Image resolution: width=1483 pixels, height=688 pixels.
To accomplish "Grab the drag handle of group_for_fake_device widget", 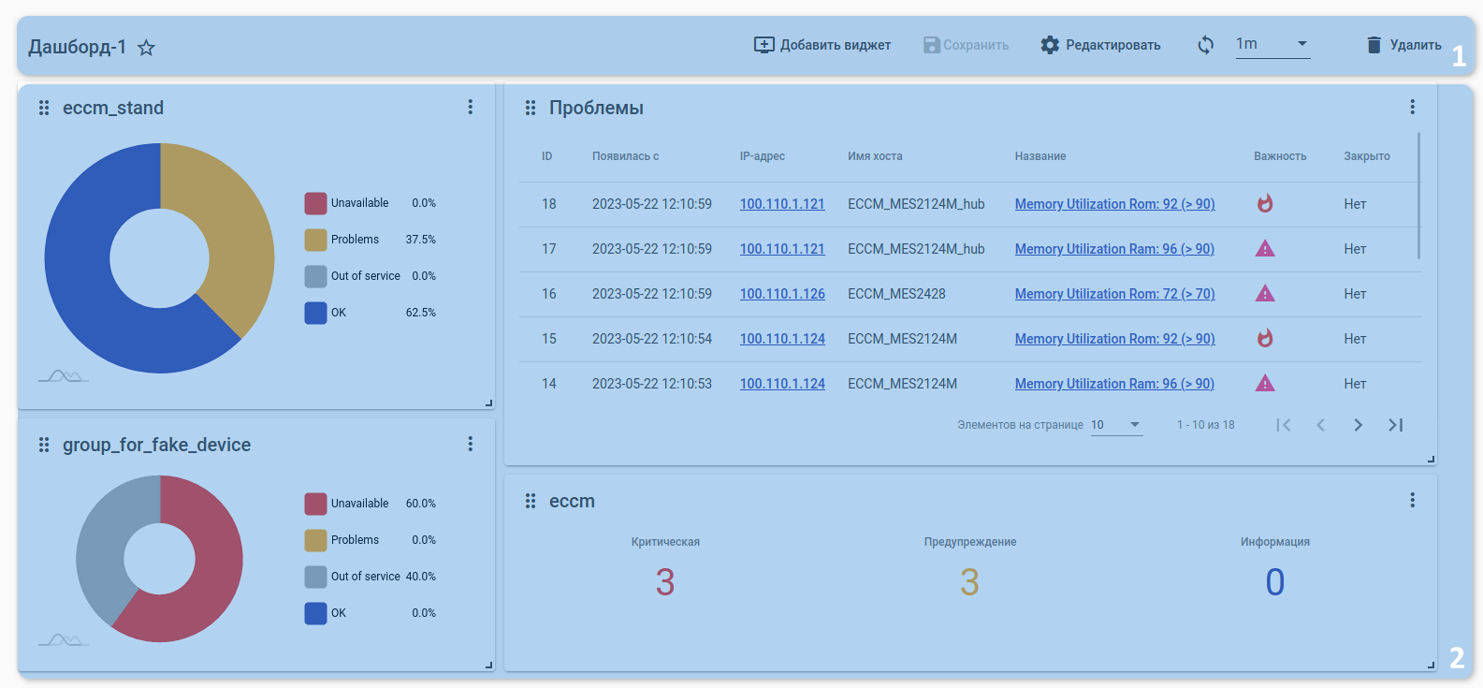I will tap(44, 445).
